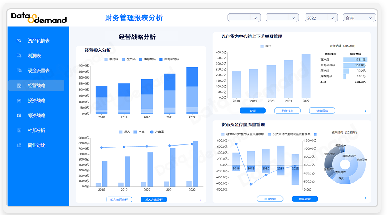Select the 存货 tab button
The width and height of the screenshot is (387, 215).
pos(253,111)
